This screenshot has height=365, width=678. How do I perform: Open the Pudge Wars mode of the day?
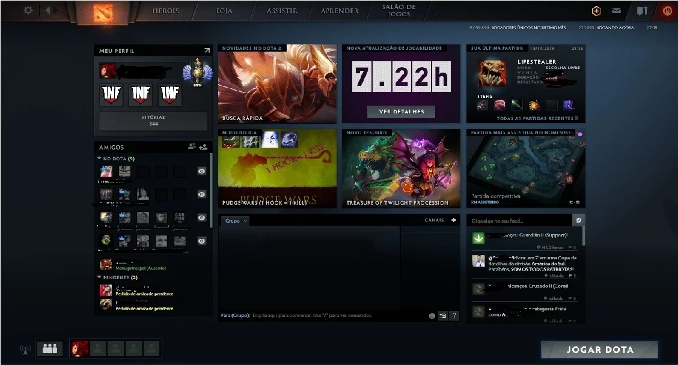coord(277,169)
